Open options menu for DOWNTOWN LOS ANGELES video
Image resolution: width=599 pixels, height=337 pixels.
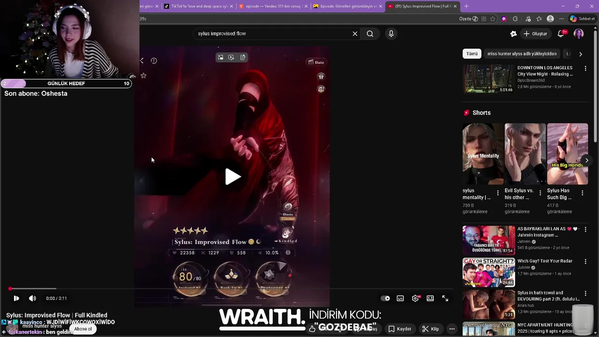[585, 68]
